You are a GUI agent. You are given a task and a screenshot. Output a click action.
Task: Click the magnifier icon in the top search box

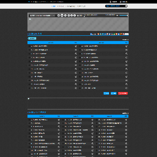coord(126,6)
